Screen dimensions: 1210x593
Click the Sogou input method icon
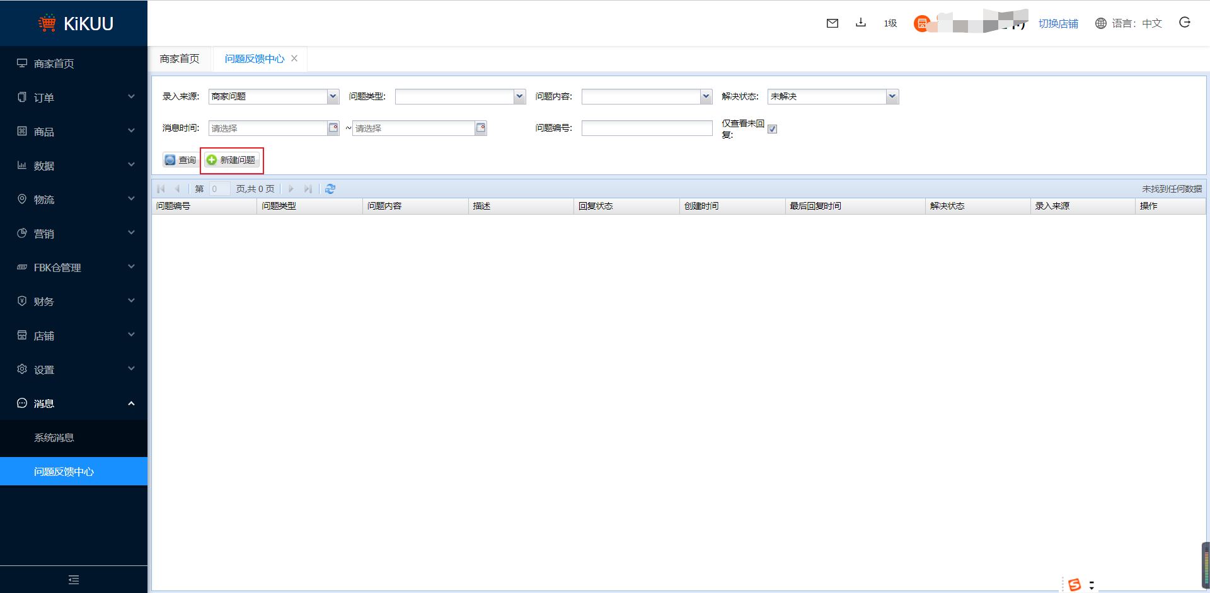coord(1075,585)
